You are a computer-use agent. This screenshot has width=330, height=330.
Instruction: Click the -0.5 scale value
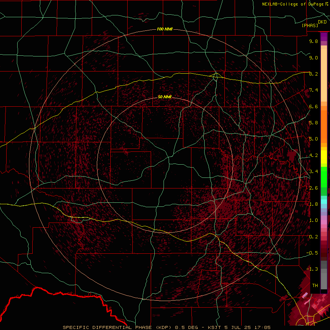click(312, 253)
